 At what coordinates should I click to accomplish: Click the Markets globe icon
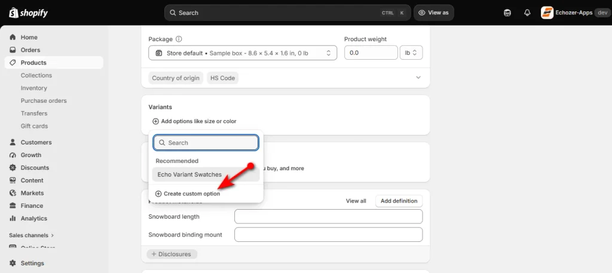coord(13,193)
